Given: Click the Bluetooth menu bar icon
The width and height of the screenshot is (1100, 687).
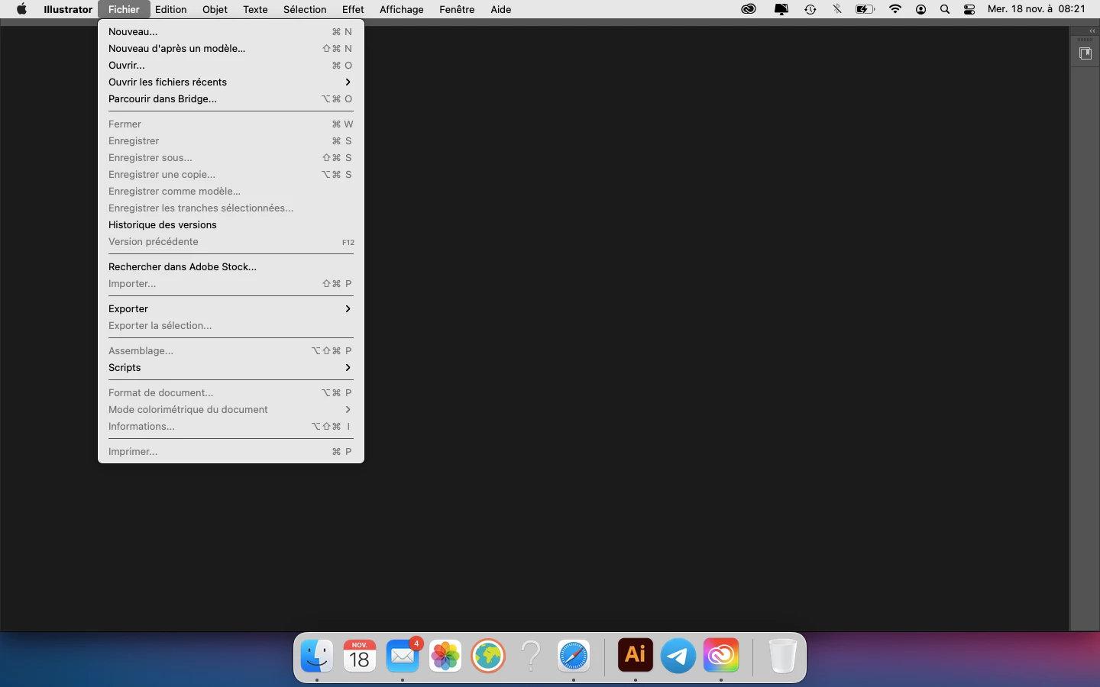Looking at the screenshot, I should 837,9.
